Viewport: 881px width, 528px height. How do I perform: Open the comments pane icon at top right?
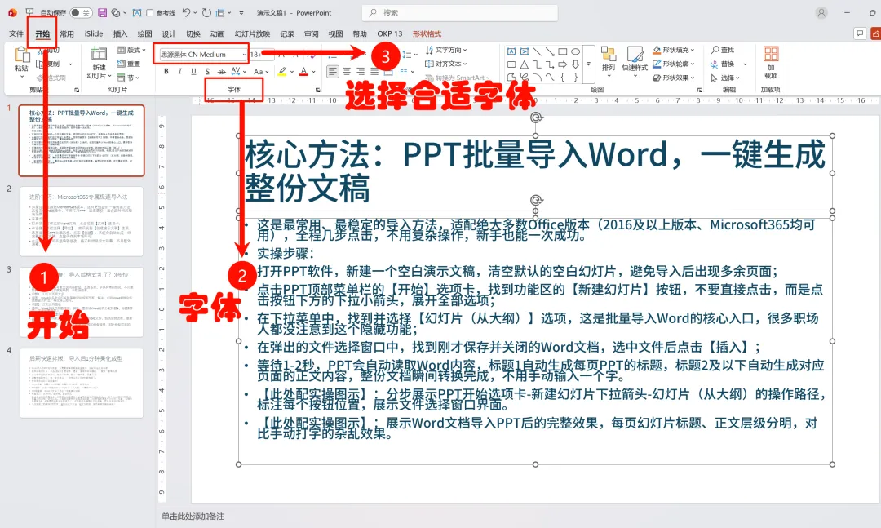[x=859, y=33]
